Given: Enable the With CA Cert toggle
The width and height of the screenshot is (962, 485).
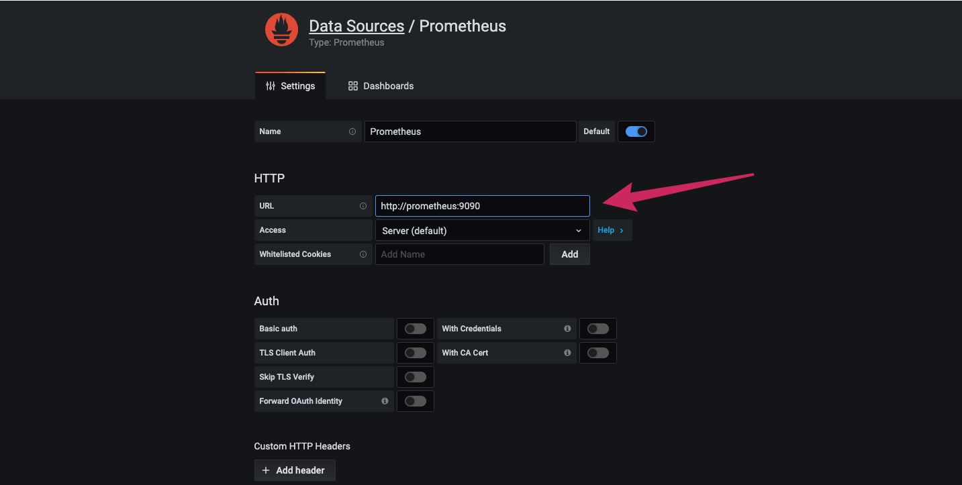Looking at the screenshot, I should (598, 353).
